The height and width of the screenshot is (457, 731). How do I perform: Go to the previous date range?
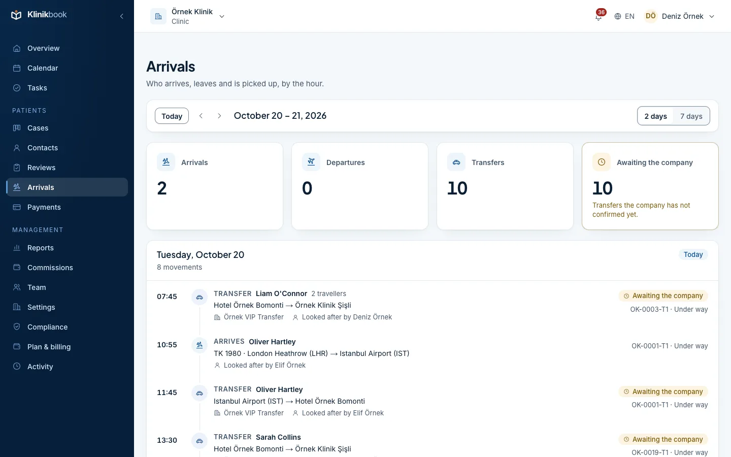201,116
